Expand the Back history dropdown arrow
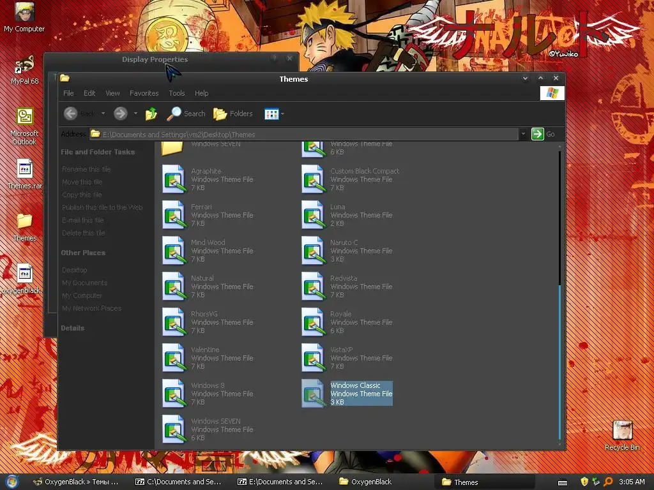Image resolution: width=654 pixels, height=490 pixels. (103, 114)
